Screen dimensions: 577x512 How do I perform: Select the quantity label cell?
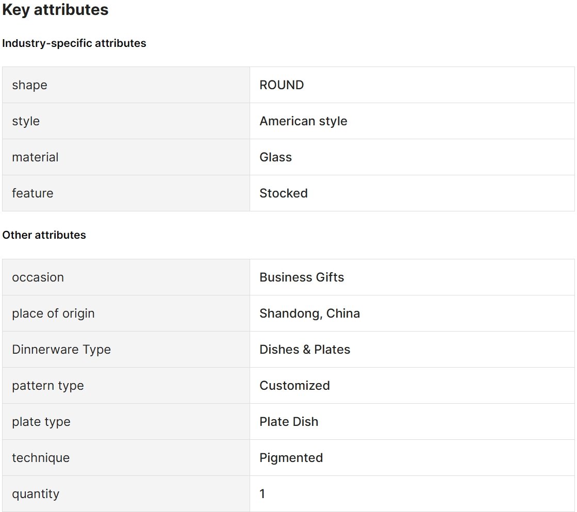(x=126, y=493)
